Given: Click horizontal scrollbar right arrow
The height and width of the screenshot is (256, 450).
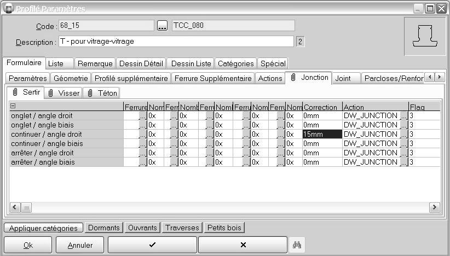Looking at the screenshot, I should click(x=435, y=207).
